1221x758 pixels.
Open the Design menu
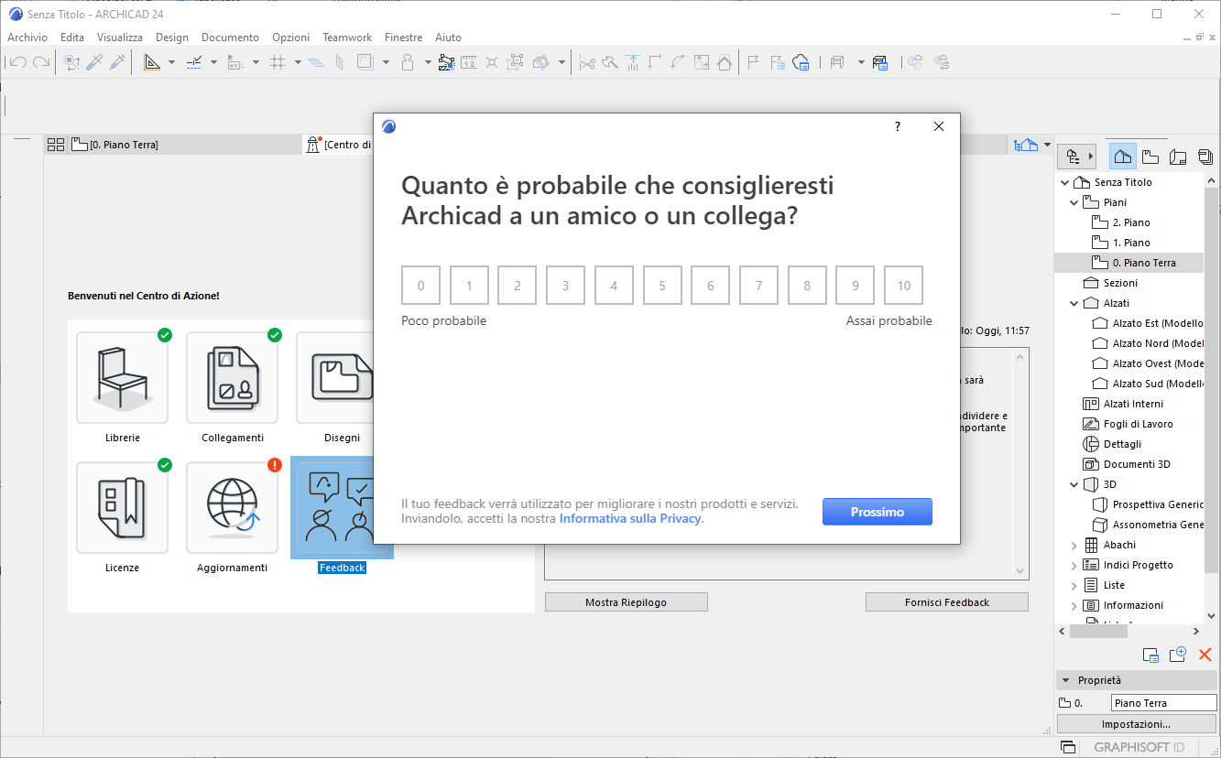click(x=172, y=38)
